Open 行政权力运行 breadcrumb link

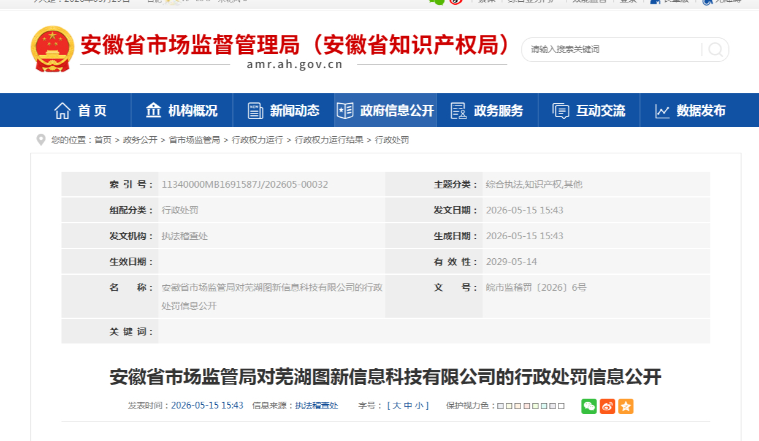pyautogui.click(x=257, y=140)
